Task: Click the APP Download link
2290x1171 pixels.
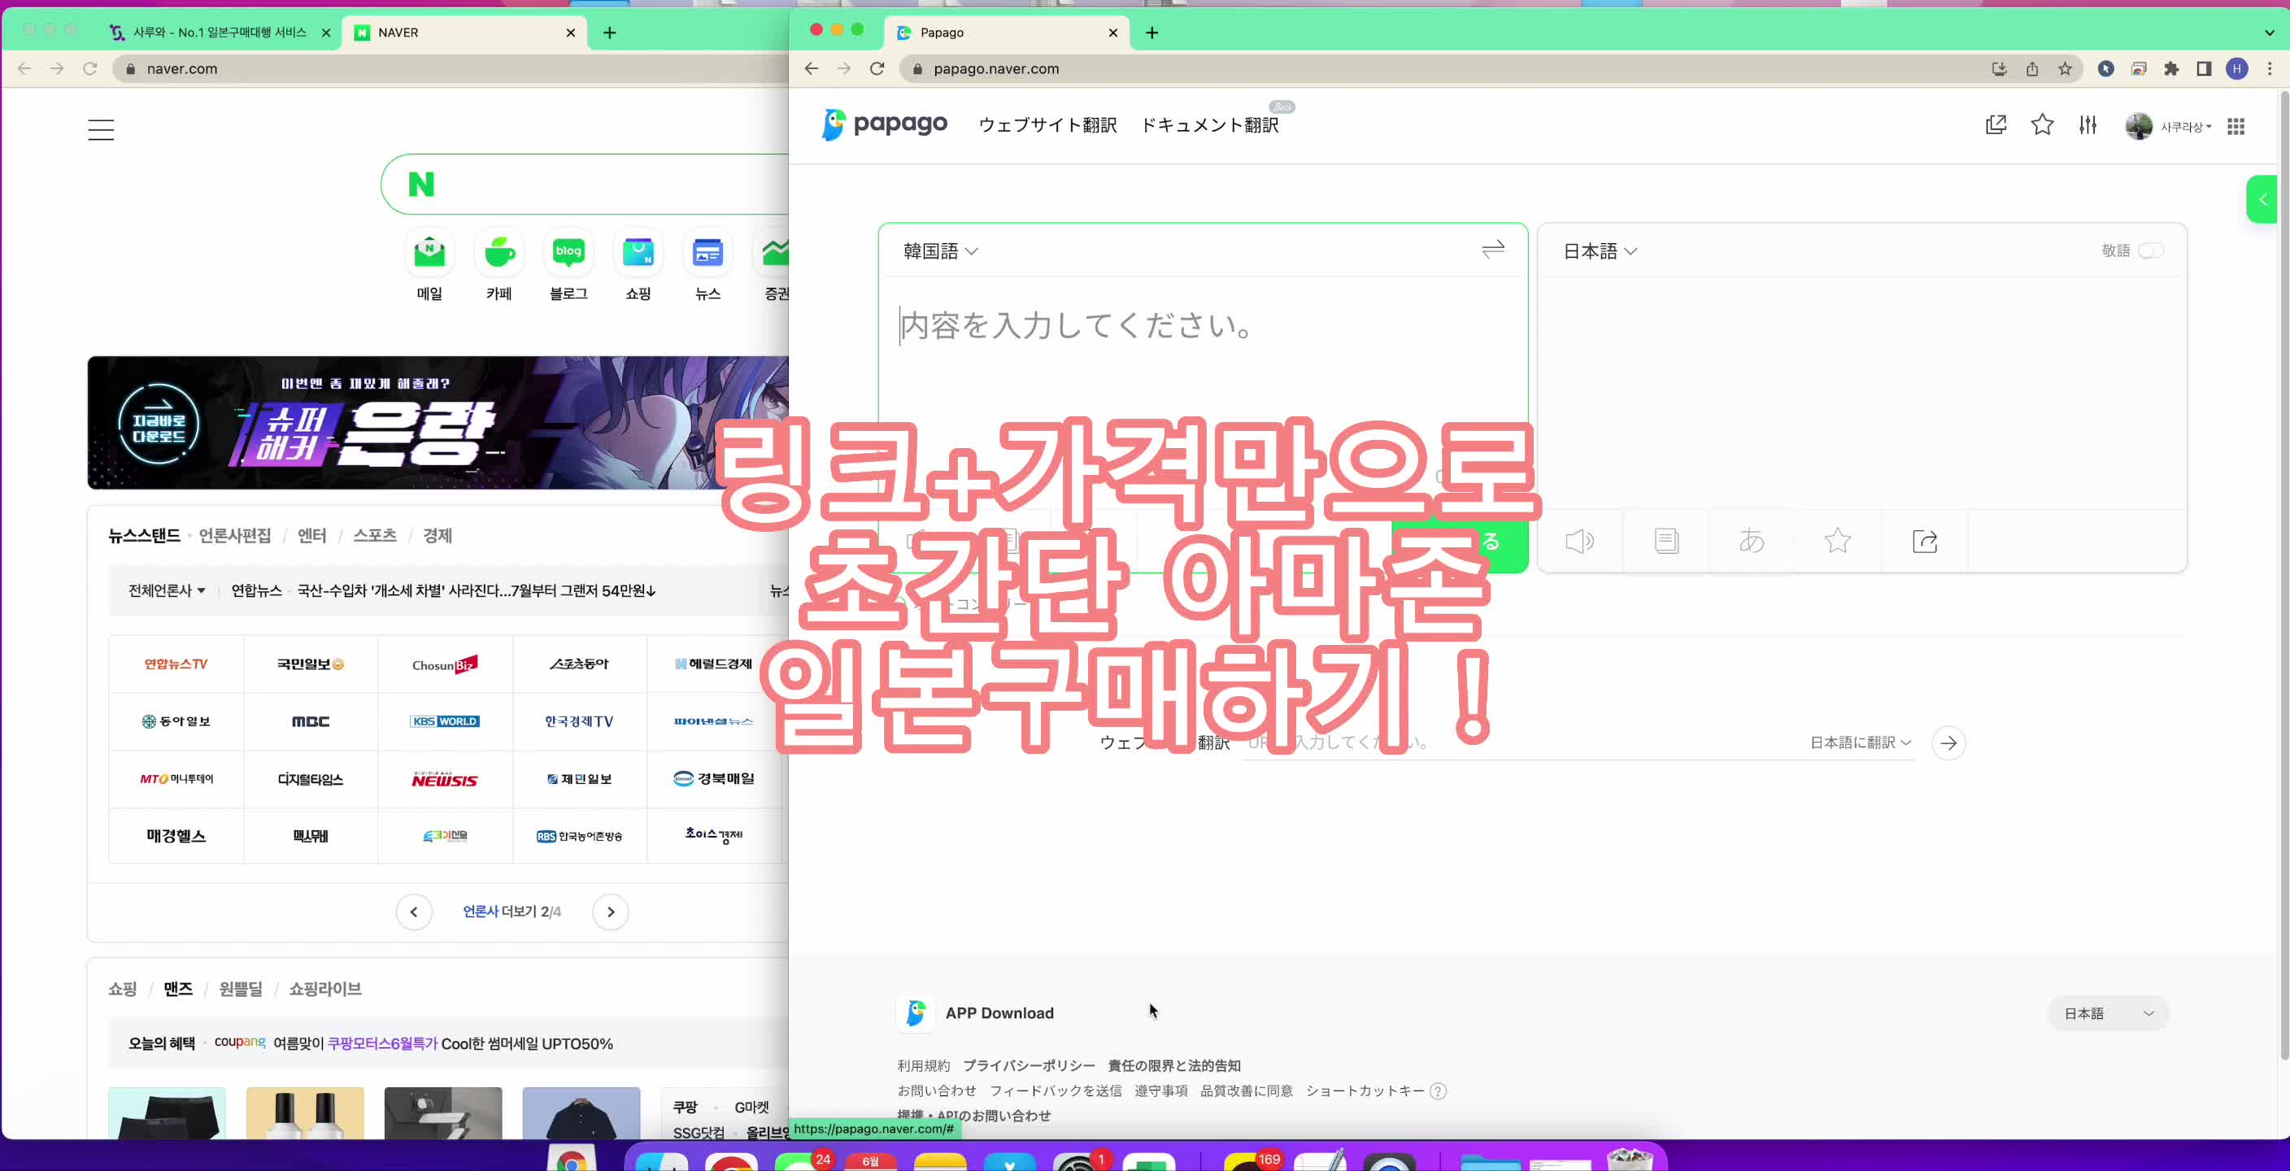Action: [999, 1012]
